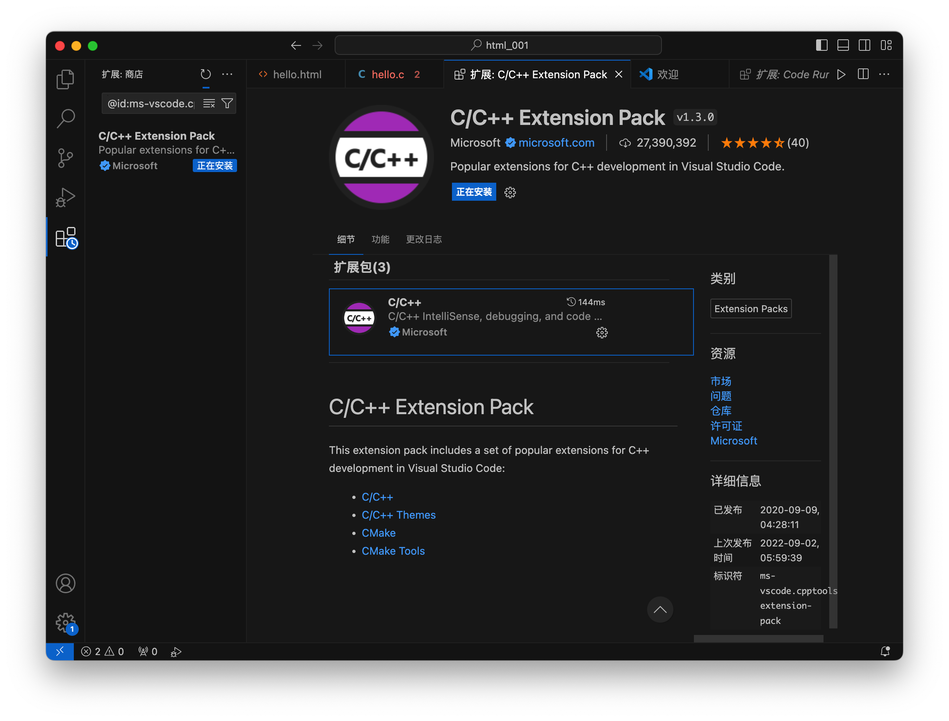The width and height of the screenshot is (949, 721).
Task: Open the 市场 resource link
Action: [720, 381]
